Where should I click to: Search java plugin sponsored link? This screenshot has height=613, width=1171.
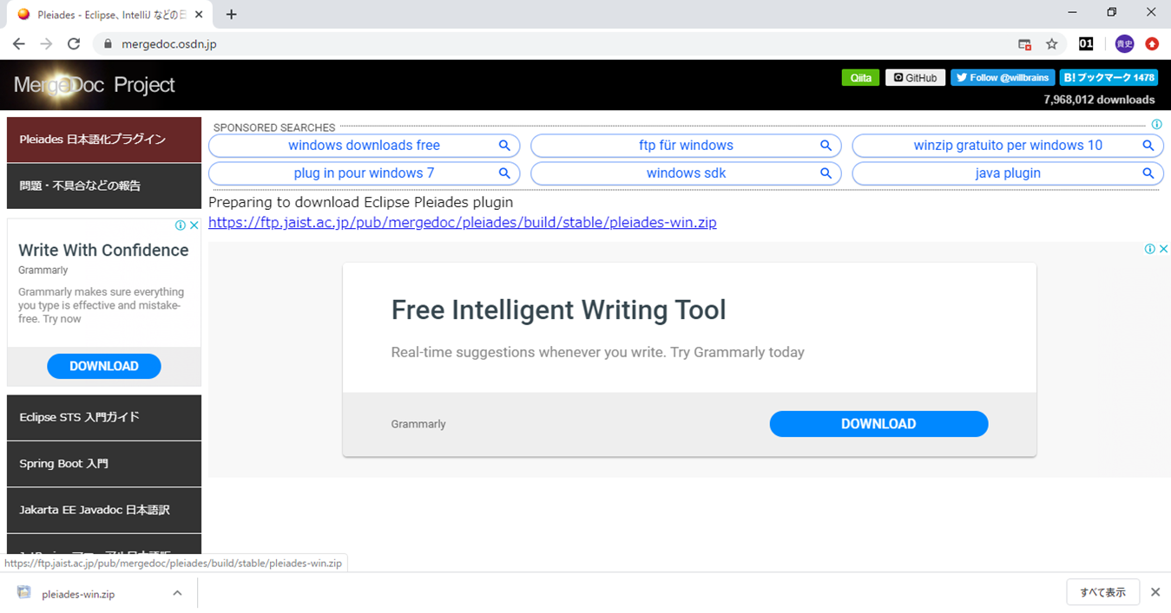click(x=1008, y=173)
